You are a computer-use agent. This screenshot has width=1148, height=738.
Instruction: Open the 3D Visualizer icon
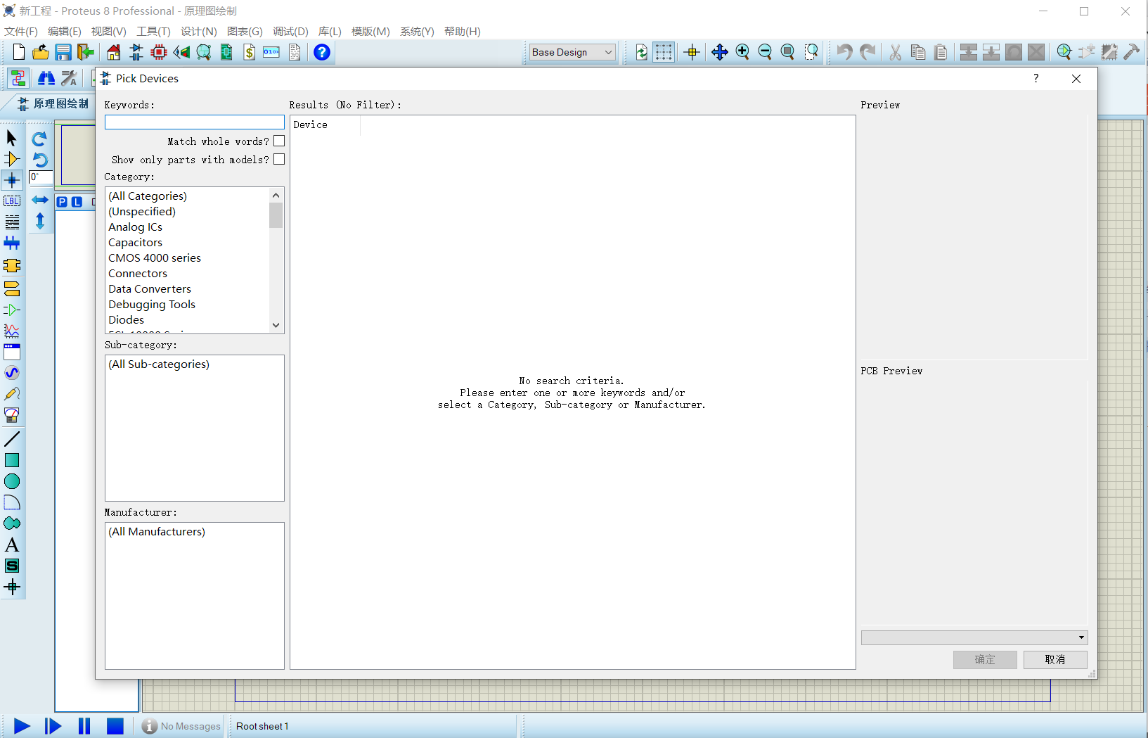(181, 52)
